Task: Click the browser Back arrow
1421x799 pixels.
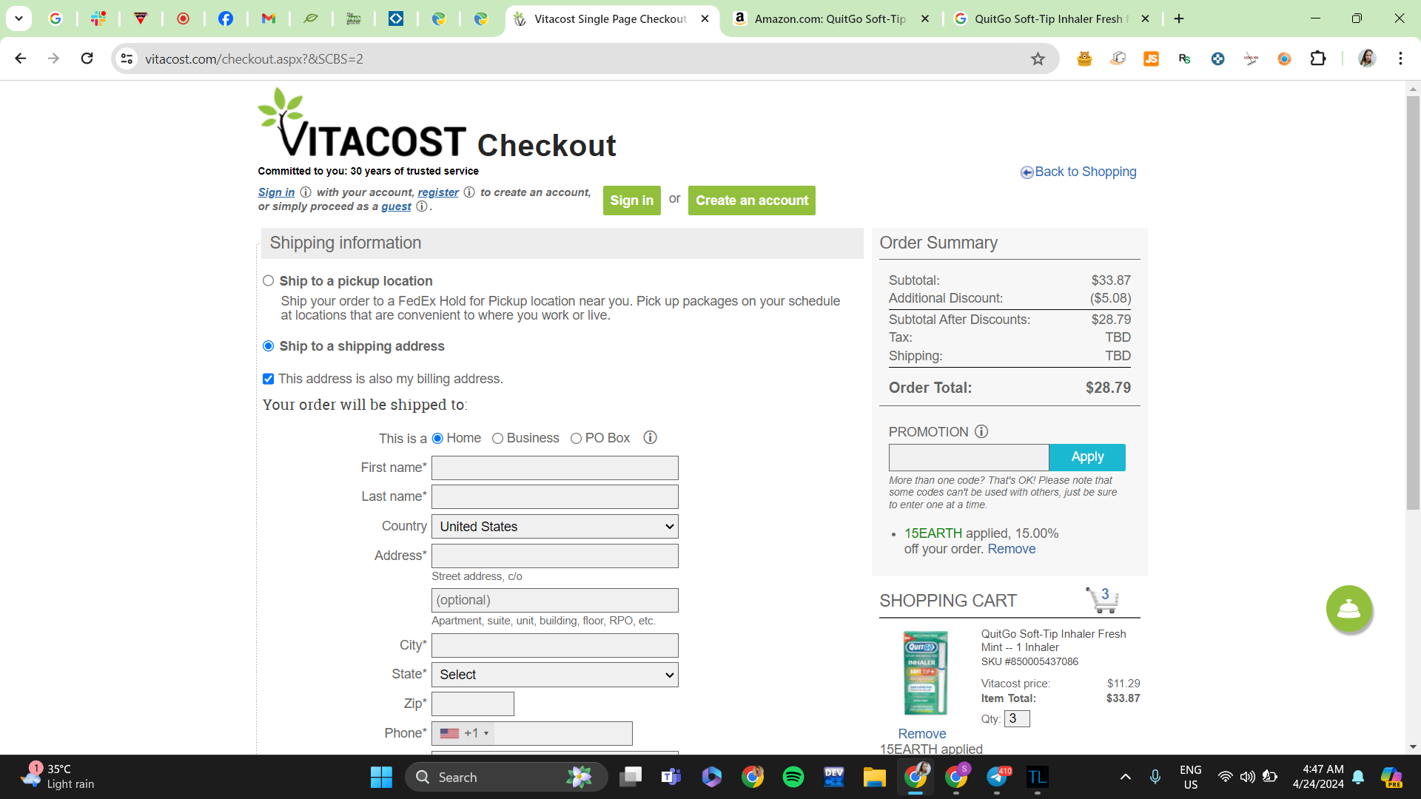Action: [x=21, y=58]
